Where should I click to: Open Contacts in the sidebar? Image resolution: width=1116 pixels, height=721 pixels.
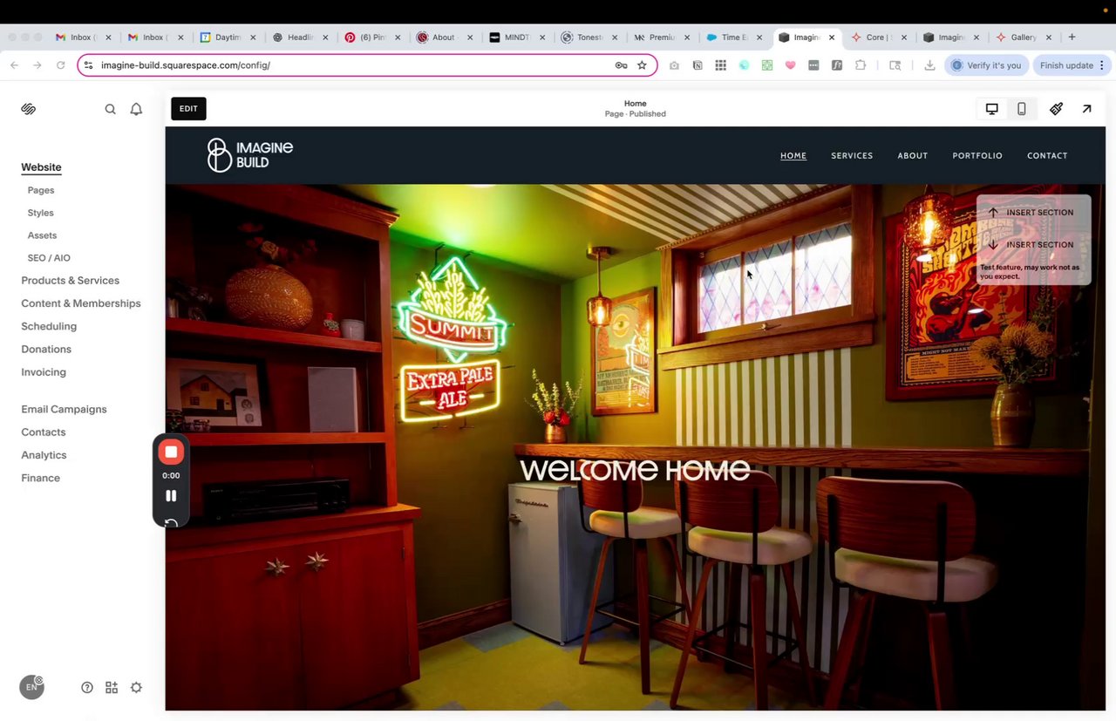click(x=44, y=432)
